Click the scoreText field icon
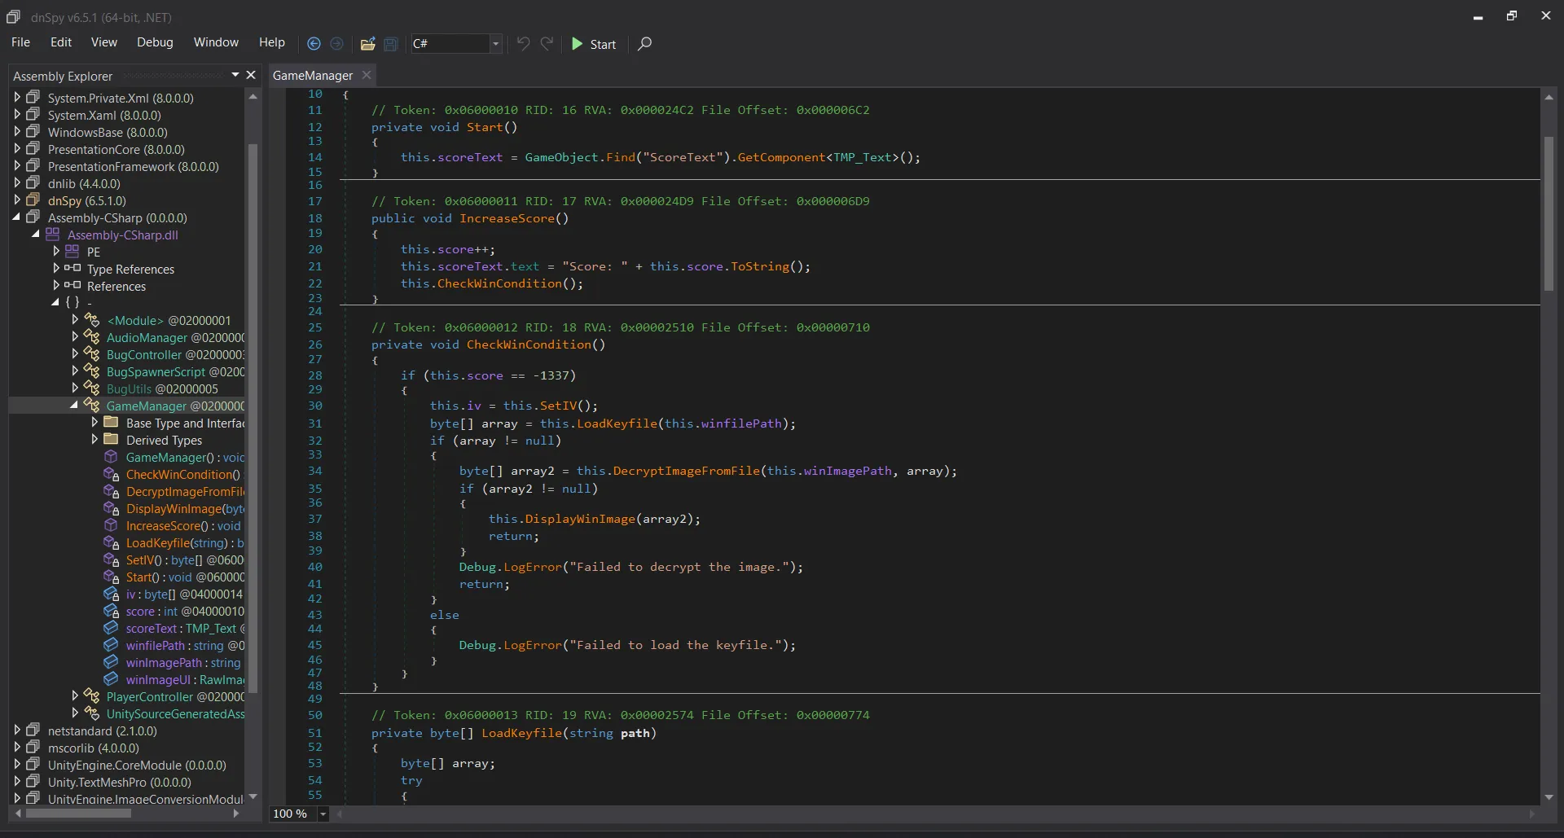 (x=112, y=628)
